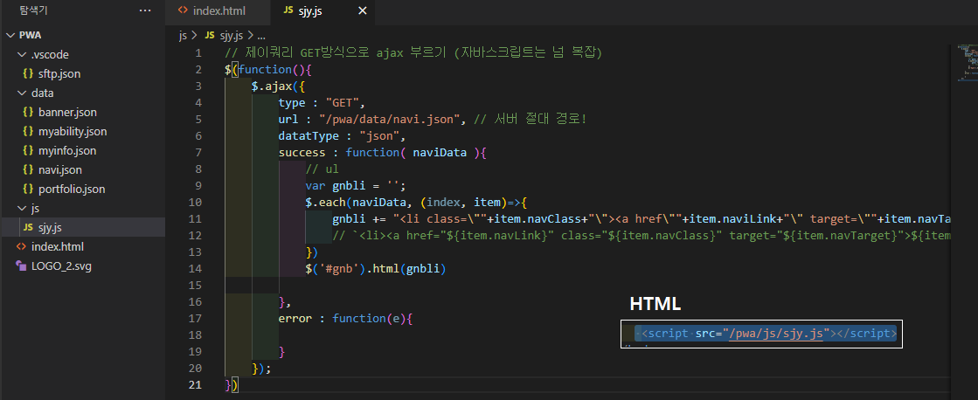Click the "// ul" comment on line 8

click(322, 169)
